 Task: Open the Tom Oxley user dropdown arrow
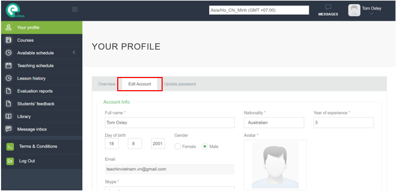371,14
